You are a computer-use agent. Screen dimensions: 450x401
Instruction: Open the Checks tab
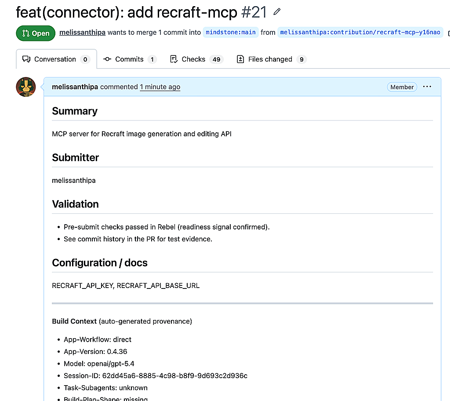click(x=196, y=59)
